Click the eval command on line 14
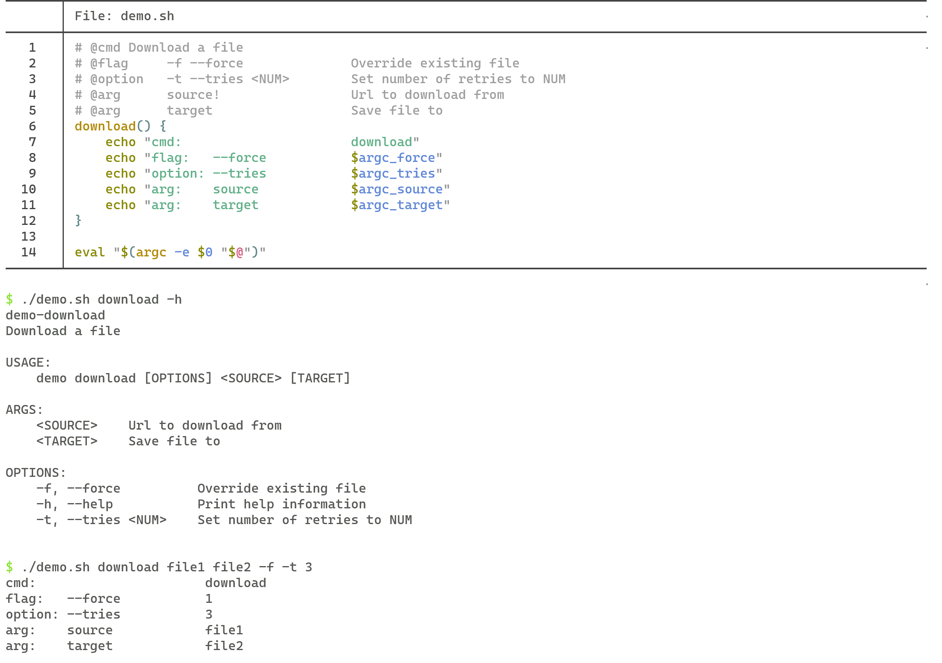942x663 pixels. pyautogui.click(x=91, y=252)
